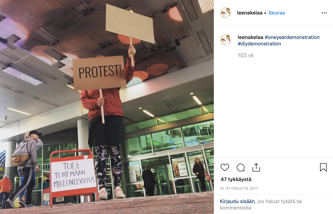The height and width of the screenshot is (214, 333).
Task: Open the 103 vk timestamp
Action: click(246, 56)
